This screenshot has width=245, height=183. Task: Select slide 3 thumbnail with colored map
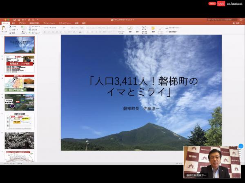(20, 83)
